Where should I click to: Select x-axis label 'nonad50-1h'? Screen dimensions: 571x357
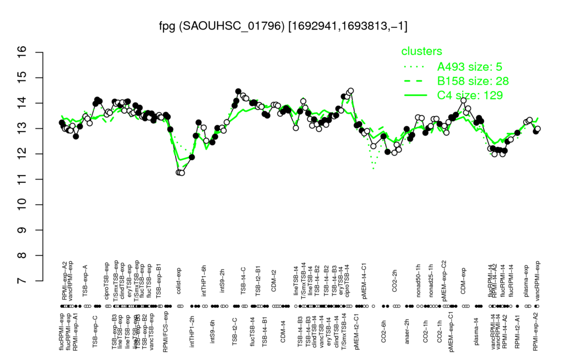418,282
